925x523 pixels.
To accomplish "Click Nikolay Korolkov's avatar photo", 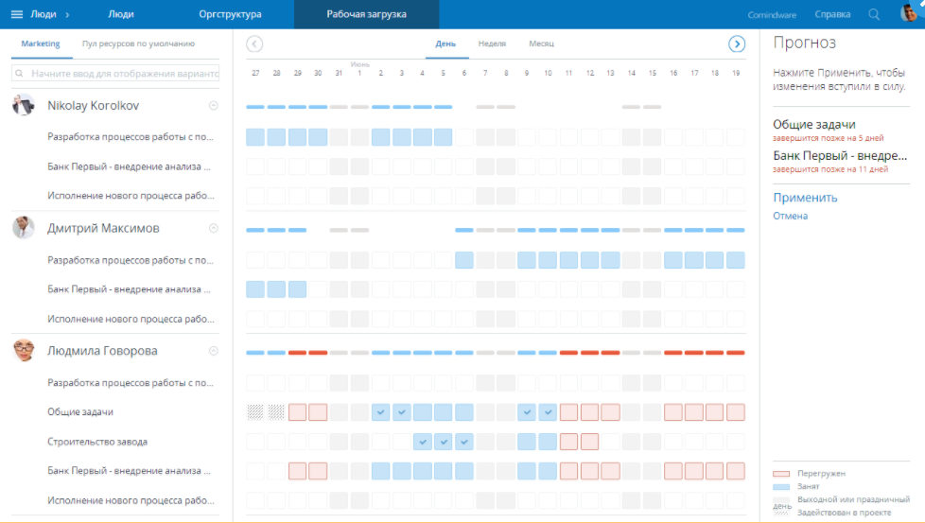I will tap(24, 106).
